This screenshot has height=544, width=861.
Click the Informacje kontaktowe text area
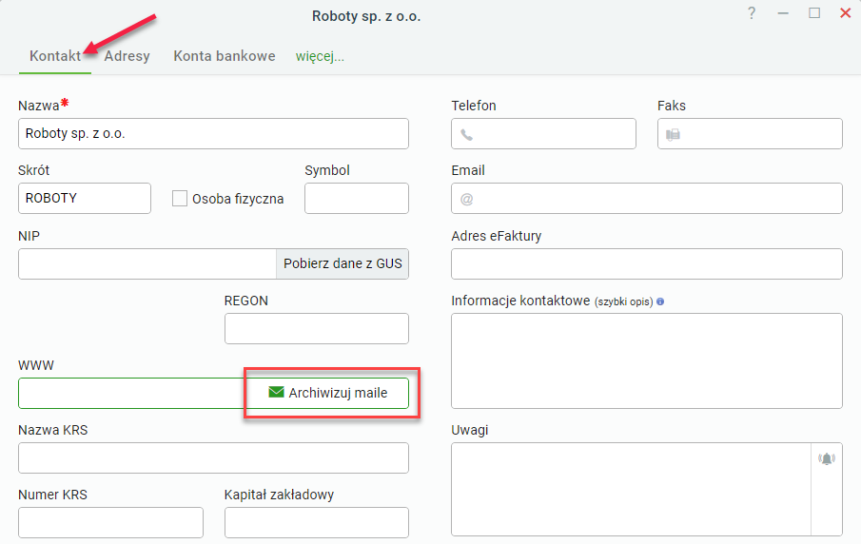click(x=647, y=360)
